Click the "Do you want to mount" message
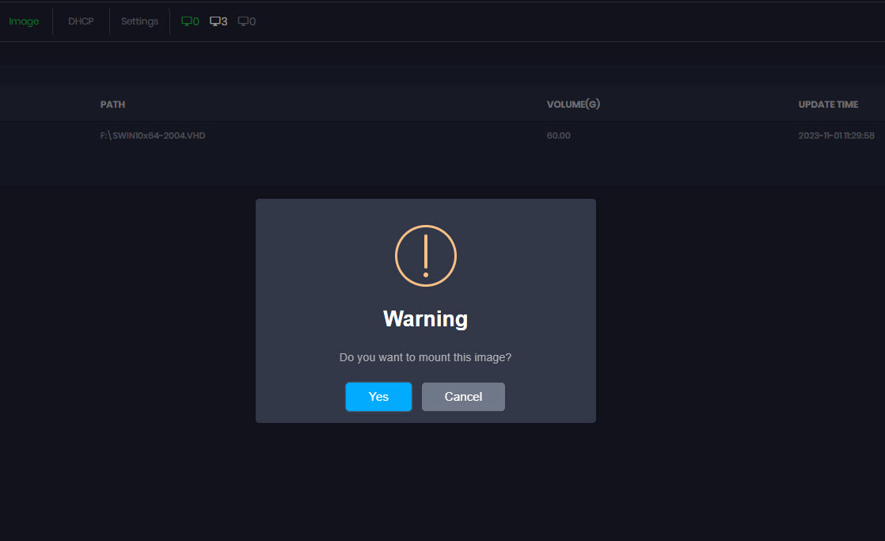This screenshot has height=541, width=885. 425,357
